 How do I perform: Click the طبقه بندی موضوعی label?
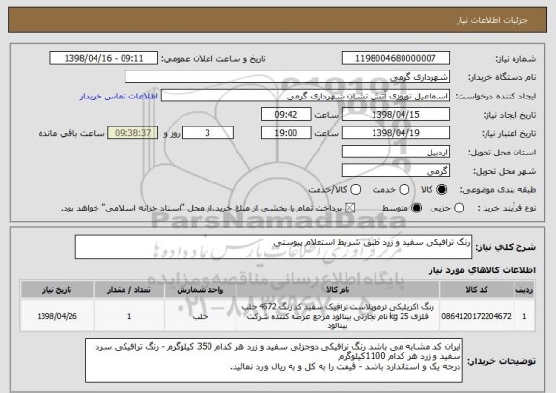[498, 190]
